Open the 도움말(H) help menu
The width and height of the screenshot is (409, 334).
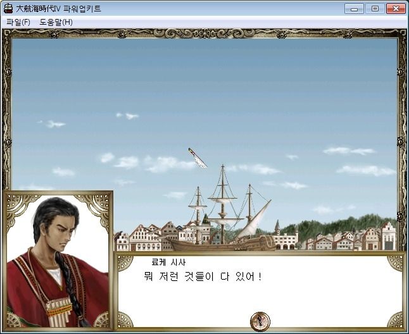(56, 22)
